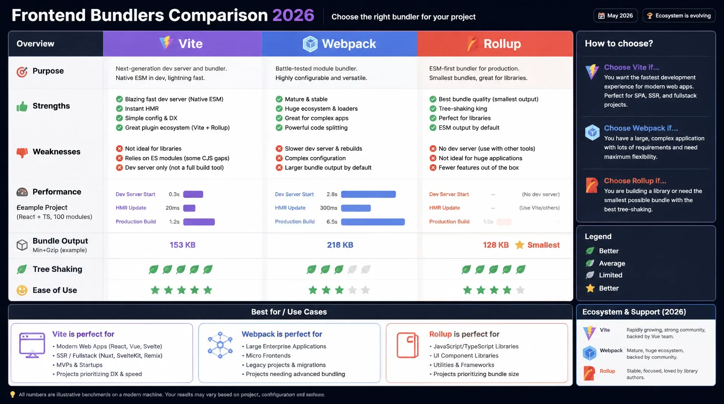The image size is (724, 404).
Task: Click the Rollup Production Build faint red bar
Action: [504, 222]
